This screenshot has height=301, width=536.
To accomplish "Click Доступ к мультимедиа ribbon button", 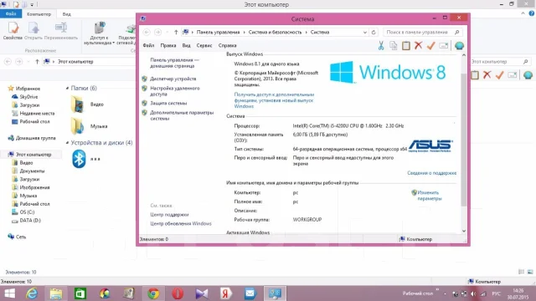I will pos(99,33).
